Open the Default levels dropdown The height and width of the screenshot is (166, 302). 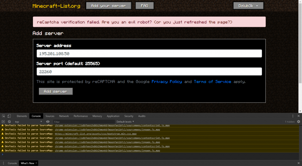[x=125, y=122]
